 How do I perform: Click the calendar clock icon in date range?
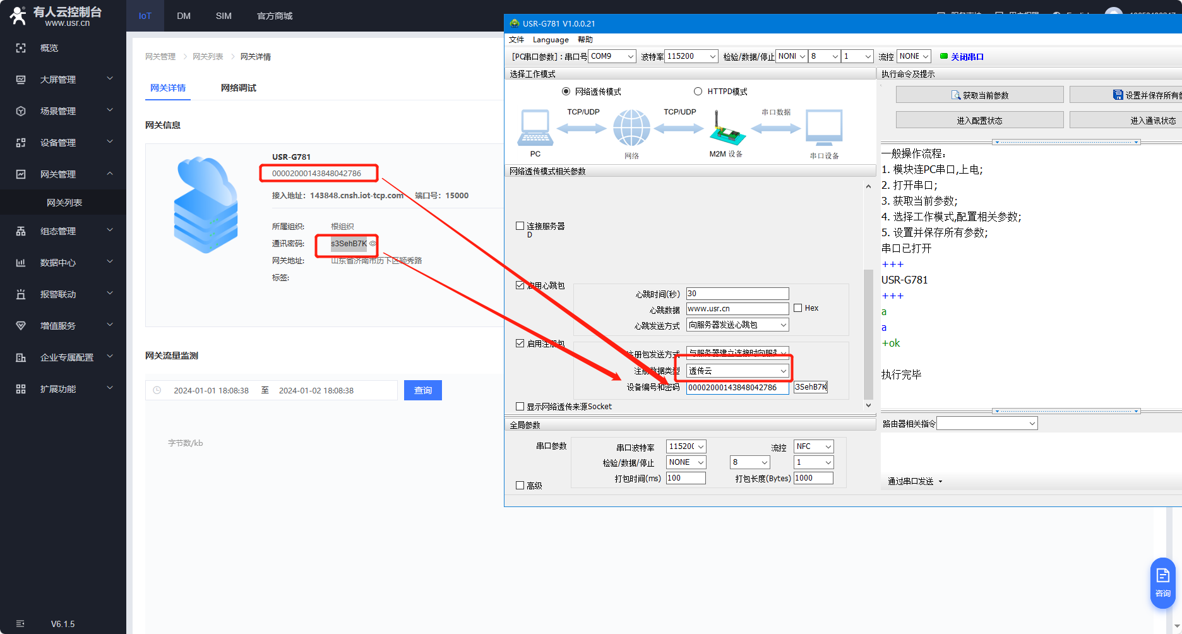pyautogui.click(x=157, y=390)
